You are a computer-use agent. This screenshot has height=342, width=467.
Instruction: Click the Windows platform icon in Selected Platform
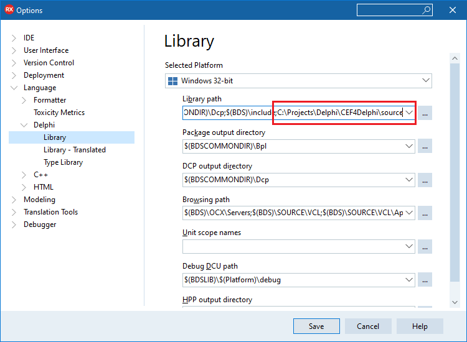click(x=172, y=81)
